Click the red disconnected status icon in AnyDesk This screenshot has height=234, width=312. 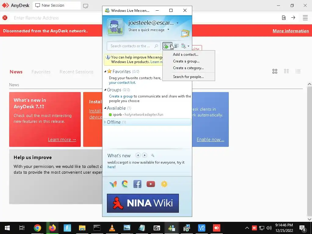point(5,18)
